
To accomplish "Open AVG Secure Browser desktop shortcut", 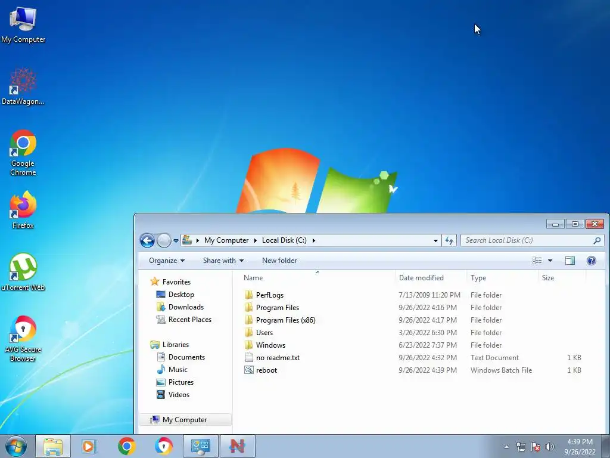I will [x=23, y=339].
